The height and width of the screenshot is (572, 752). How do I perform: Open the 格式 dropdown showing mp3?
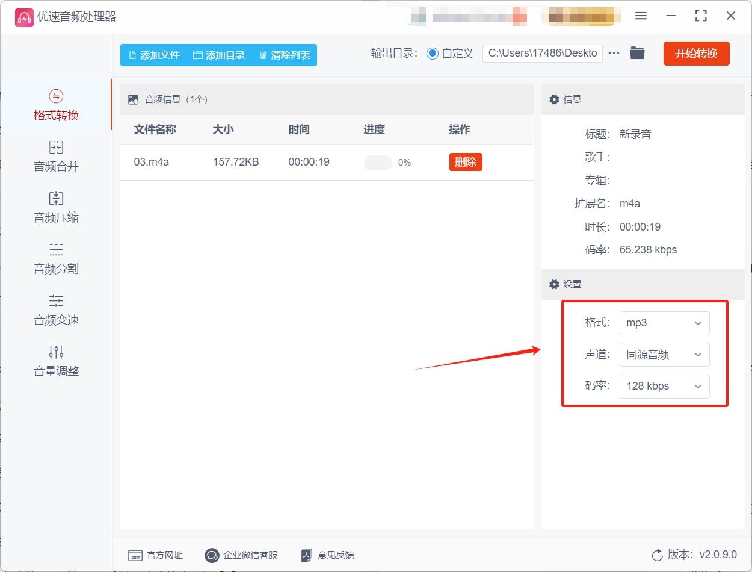coord(664,323)
